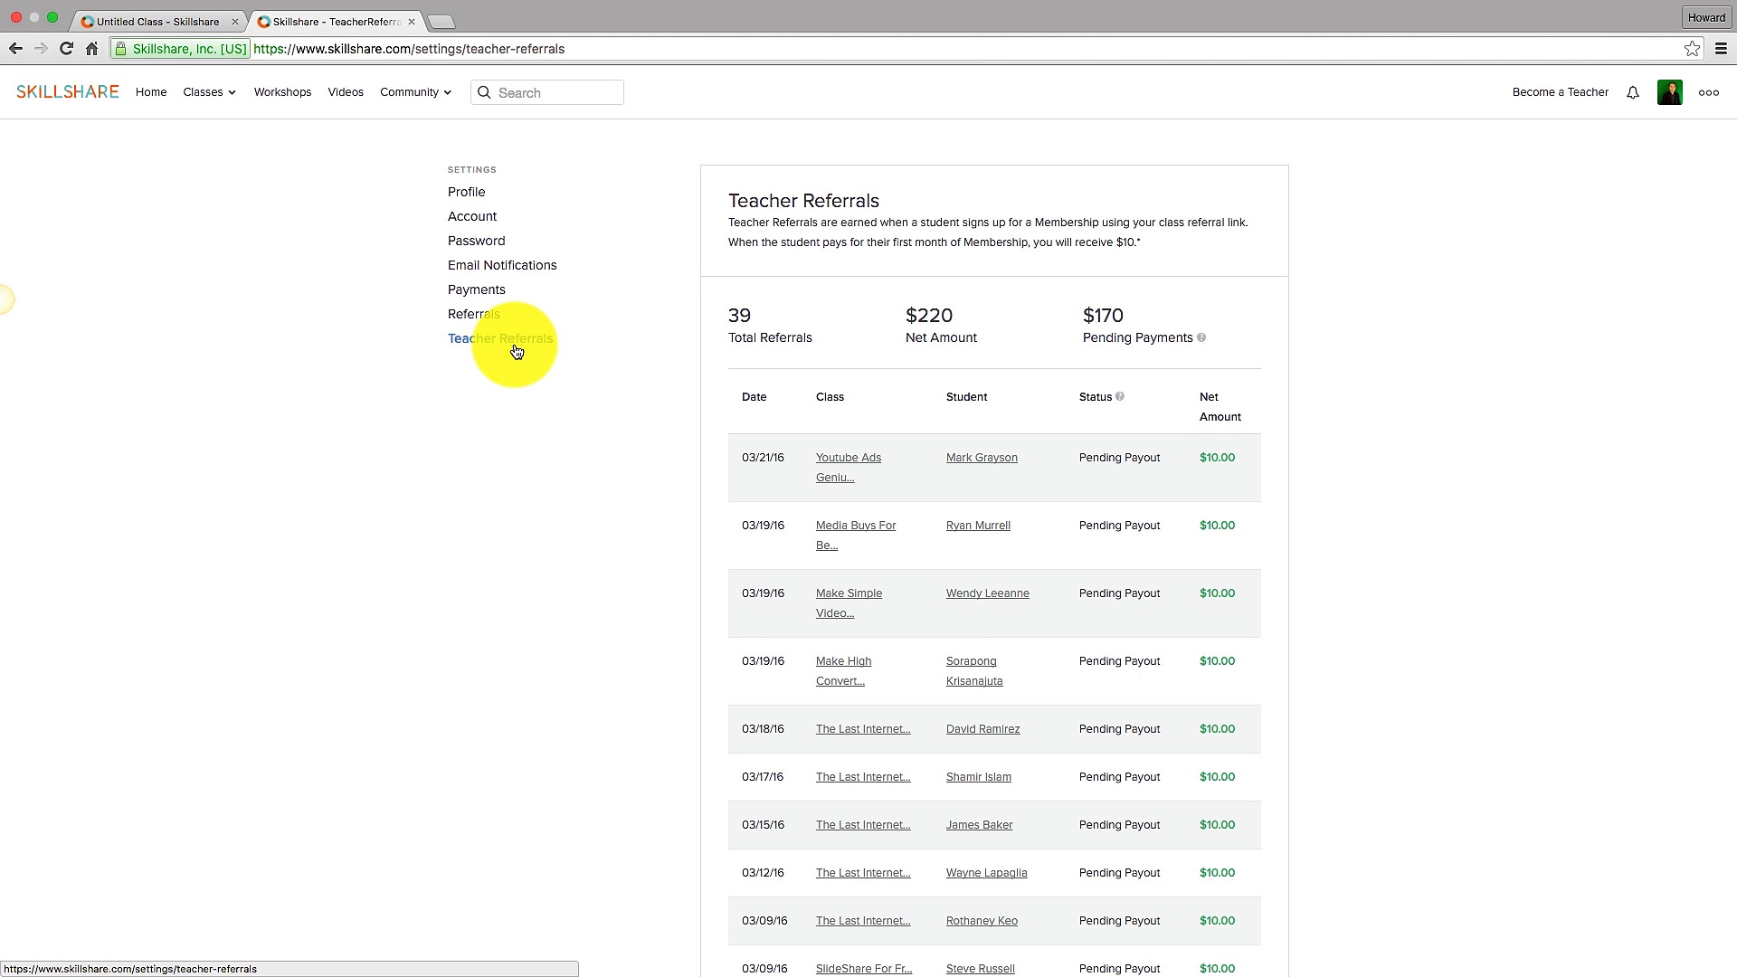Open the help tooltip beside the Status column
Screen dimensions: 1737x977
1119,396
